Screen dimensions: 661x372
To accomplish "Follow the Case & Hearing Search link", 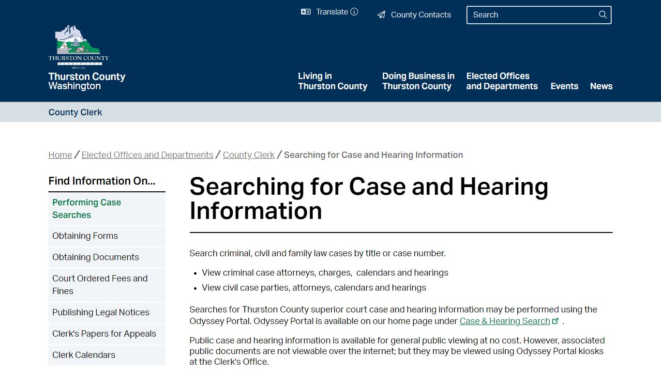I will coord(505,321).
